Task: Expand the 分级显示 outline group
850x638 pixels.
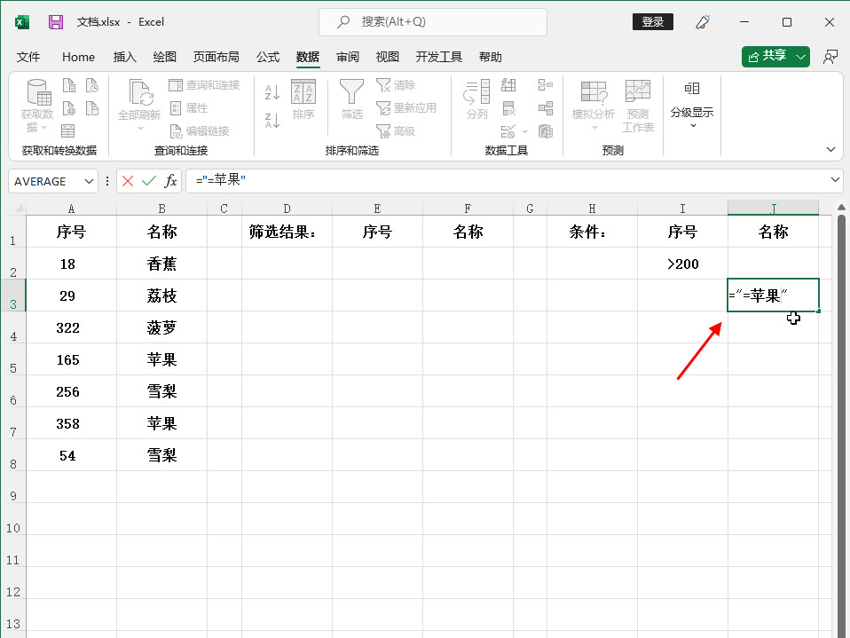Action: coord(692,106)
